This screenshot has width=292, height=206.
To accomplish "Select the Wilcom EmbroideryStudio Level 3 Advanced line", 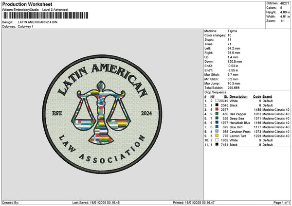I will (x=35, y=10).
